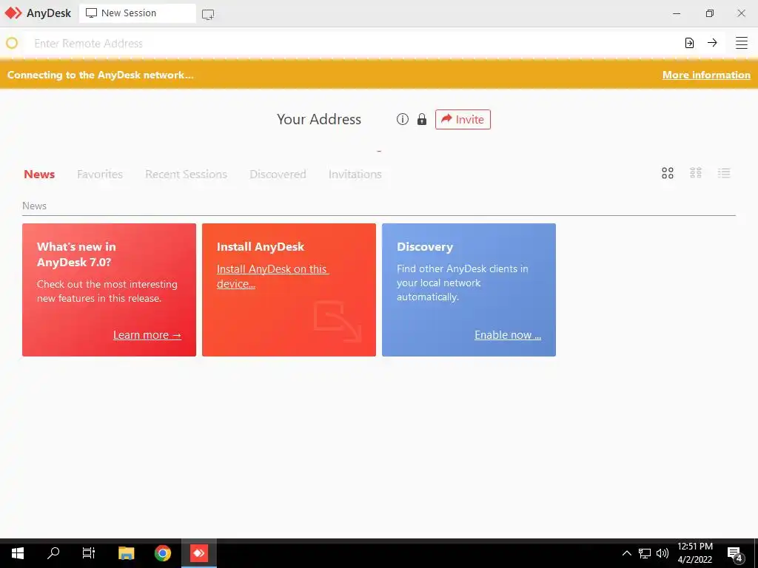Minimize the AnyDesk window

tap(677, 13)
